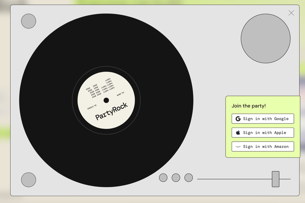The image size is (305, 203).
Task: Click the Sign in with Google button
Action: (x=263, y=119)
